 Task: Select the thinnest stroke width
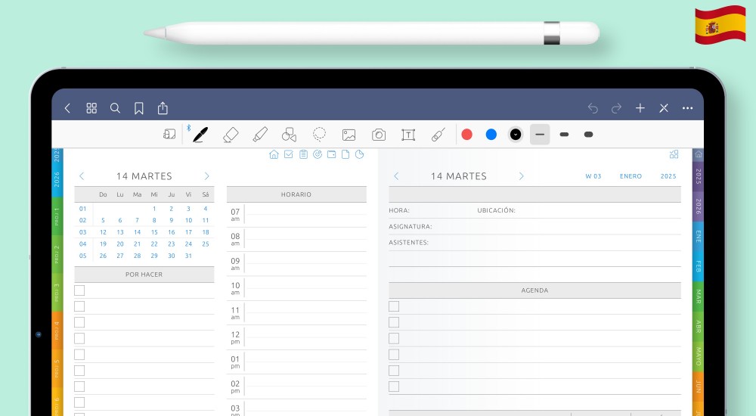pos(540,135)
